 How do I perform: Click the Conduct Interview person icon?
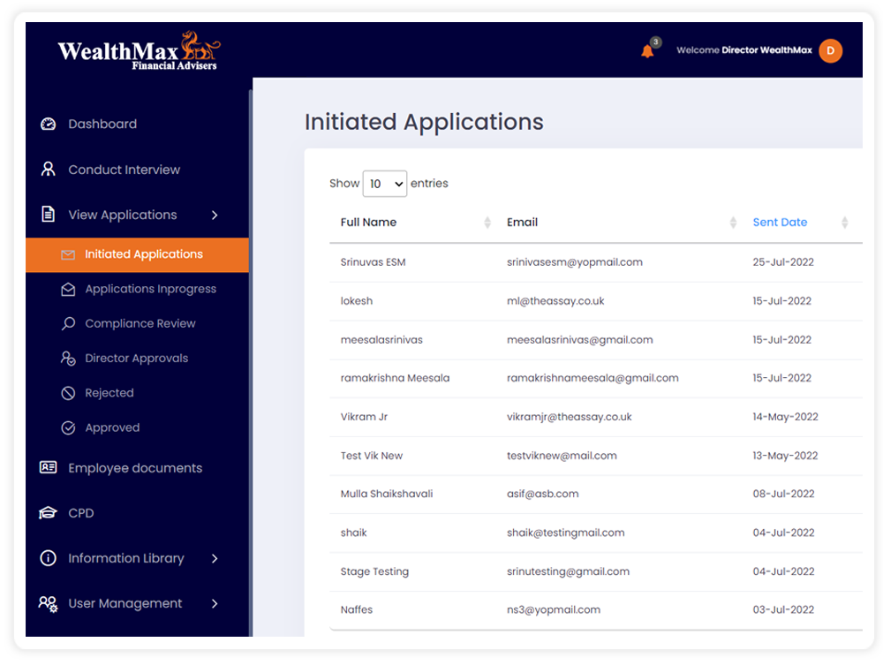coord(49,170)
